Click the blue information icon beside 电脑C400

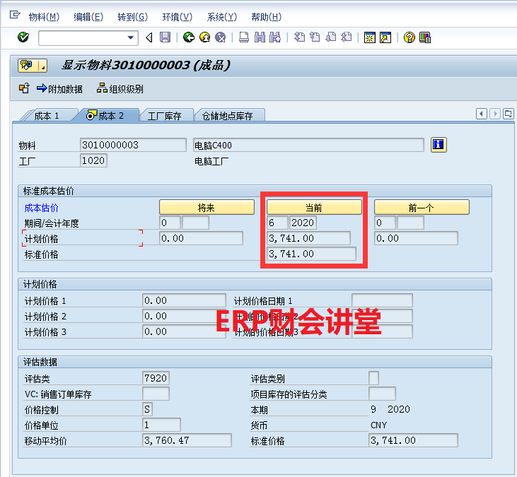click(x=439, y=145)
